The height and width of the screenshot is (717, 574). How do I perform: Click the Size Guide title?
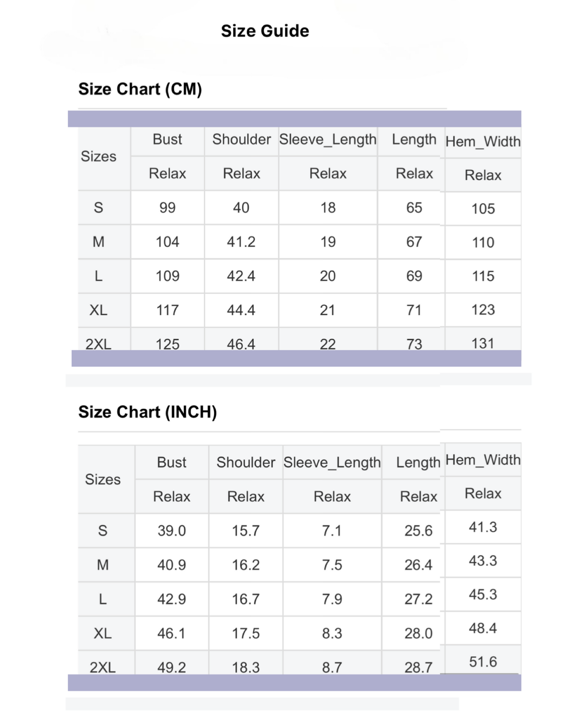click(265, 31)
